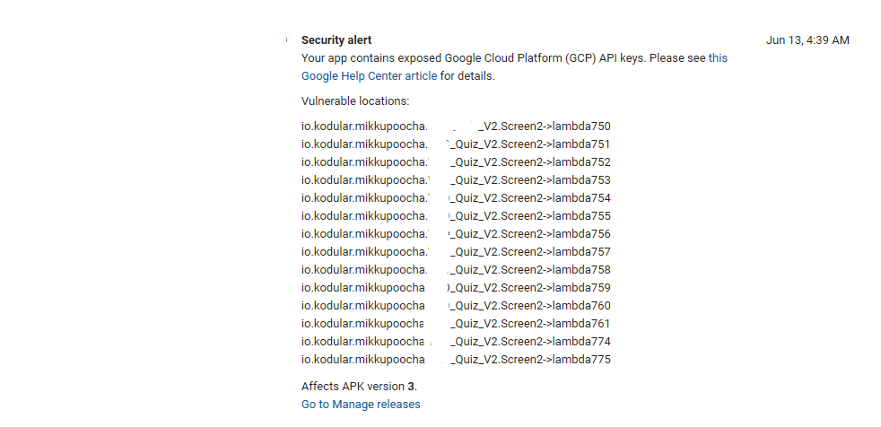The image size is (881, 427).
Task: Pick the line ending in lambda753
Action: [x=456, y=180]
